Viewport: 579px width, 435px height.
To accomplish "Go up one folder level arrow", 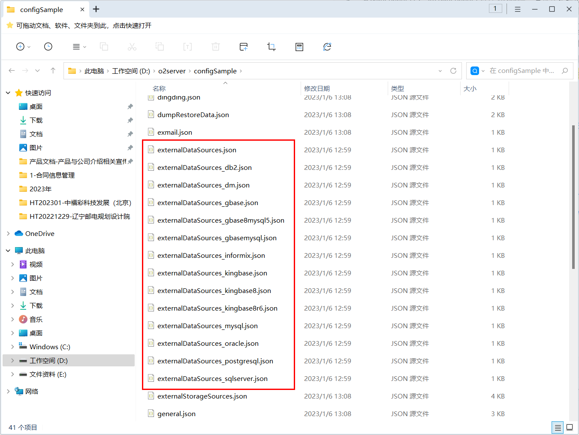I will click(x=53, y=71).
